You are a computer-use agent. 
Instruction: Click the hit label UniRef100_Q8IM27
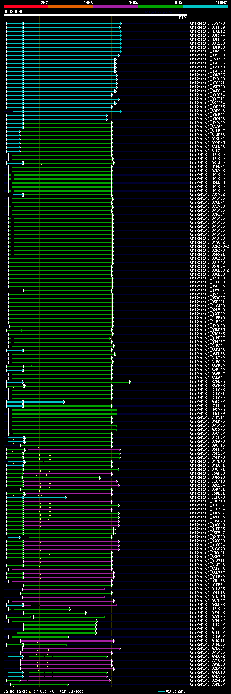207,601
